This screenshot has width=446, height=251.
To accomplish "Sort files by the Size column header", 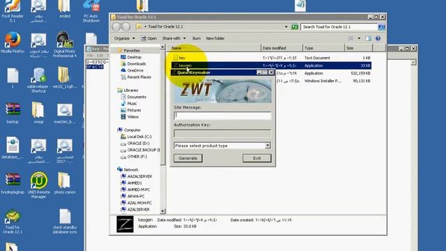I will click(x=358, y=48).
